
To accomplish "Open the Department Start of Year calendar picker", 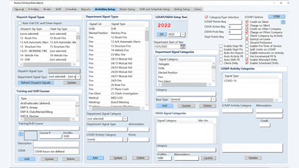I will point(183,46).
